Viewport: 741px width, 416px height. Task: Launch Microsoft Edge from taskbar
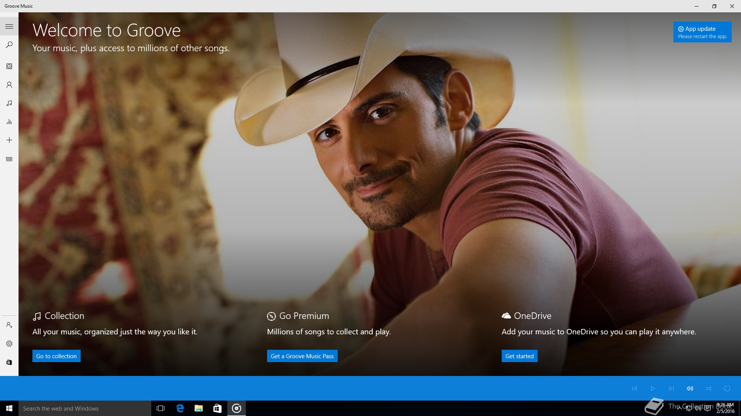coord(180,408)
